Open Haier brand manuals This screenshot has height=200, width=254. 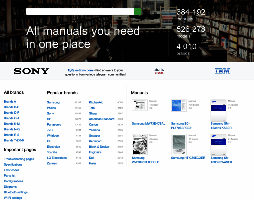(92, 163)
